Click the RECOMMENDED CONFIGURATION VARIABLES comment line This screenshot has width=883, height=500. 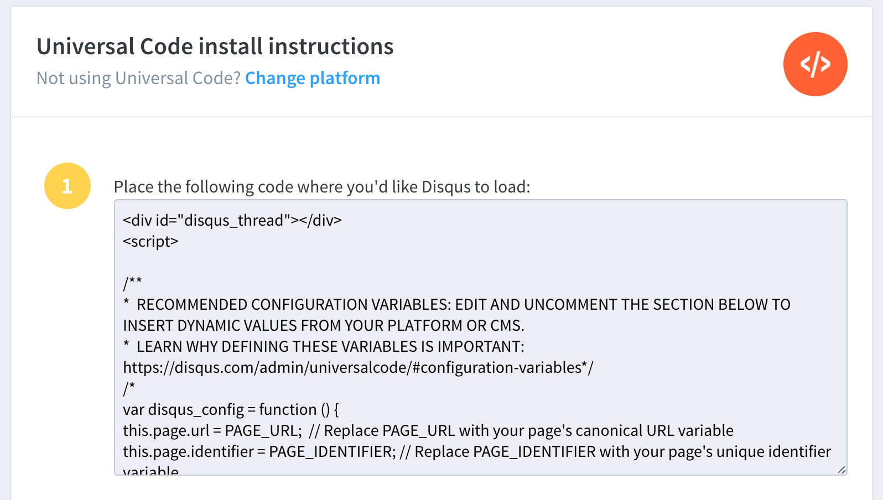(x=457, y=304)
